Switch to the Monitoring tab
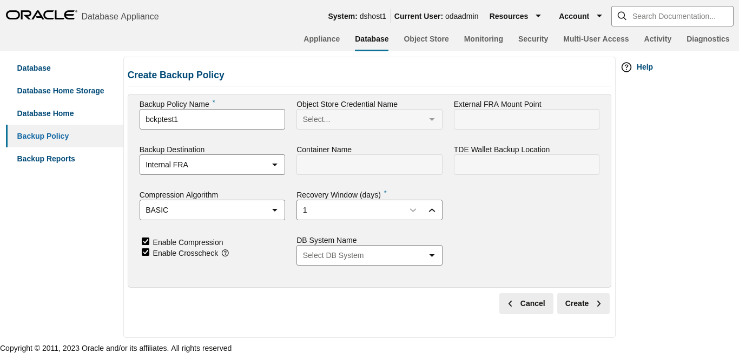Viewport: 739px width, 353px height. [483, 39]
